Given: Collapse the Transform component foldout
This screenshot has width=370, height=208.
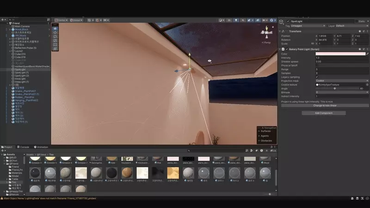Looking at the screenshot, I should pyautogui.click(x=280, y=31).
